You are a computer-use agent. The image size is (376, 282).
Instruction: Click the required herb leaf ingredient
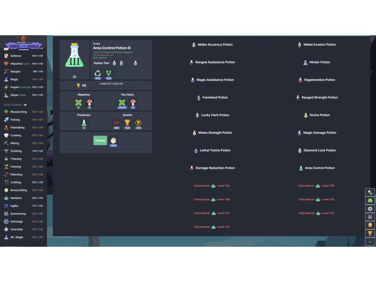pos(79,103)
